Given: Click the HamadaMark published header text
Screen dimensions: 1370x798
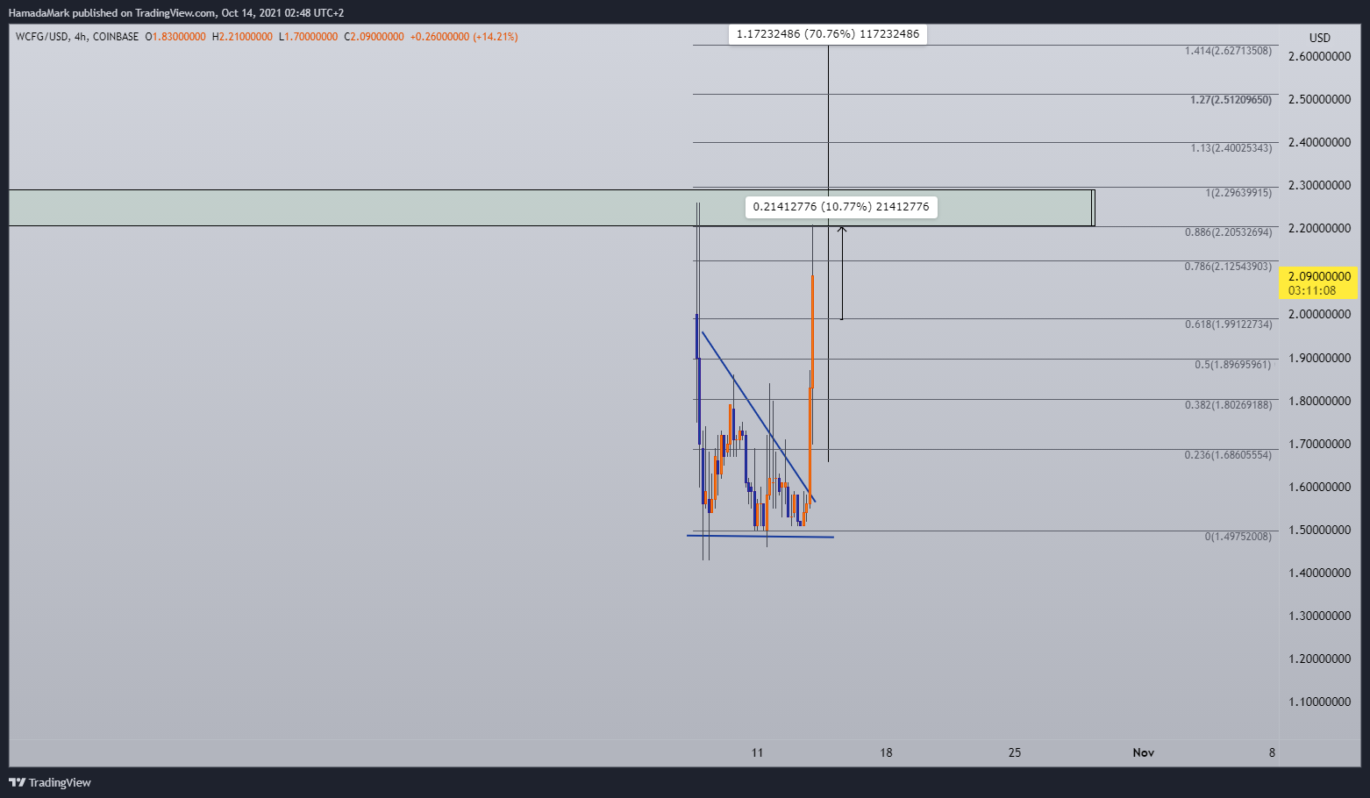Looking at the screenshot, I should point(176,13).
